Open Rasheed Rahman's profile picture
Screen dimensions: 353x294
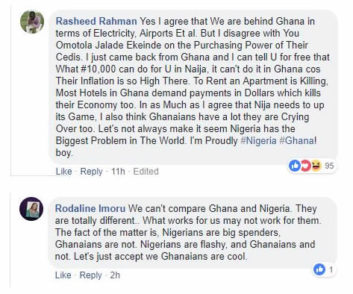pos(32,22)
